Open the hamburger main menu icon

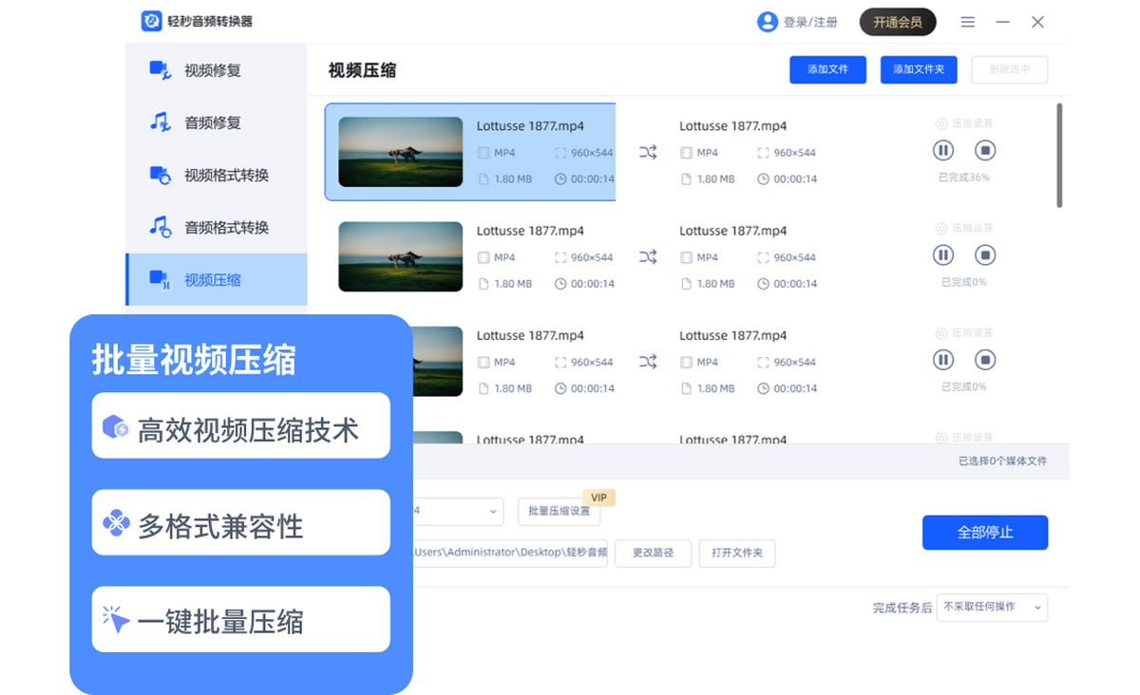point(967,22)
